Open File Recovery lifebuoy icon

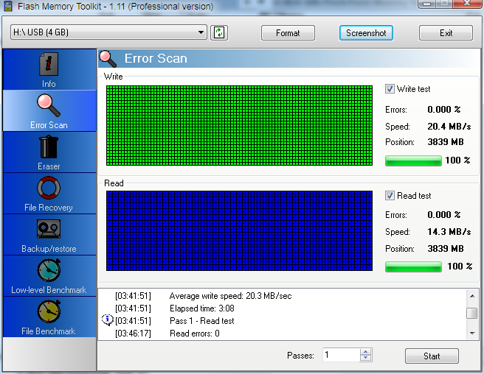click(49, 188)
